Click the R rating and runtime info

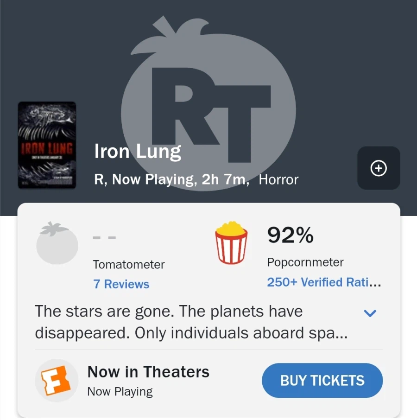(171, 179)
